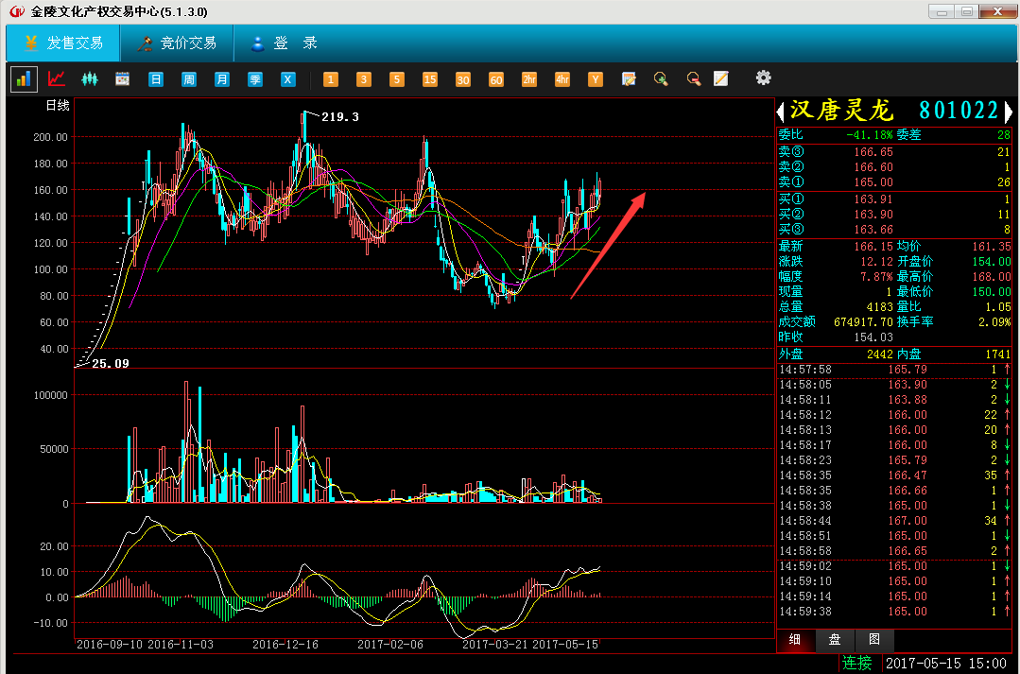Select the candlestick chart icon
The height and width of the screenshot is (674, 1020).
tap(90, 79)
